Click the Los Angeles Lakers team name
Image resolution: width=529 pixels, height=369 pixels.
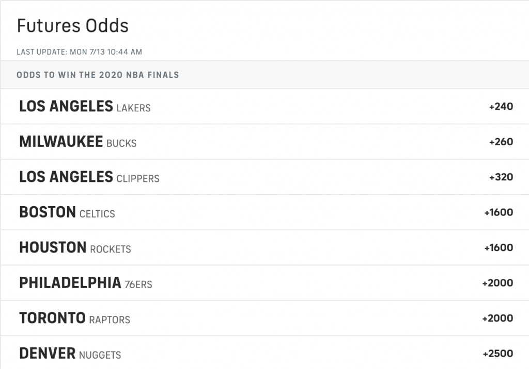[x=85, y=106]
